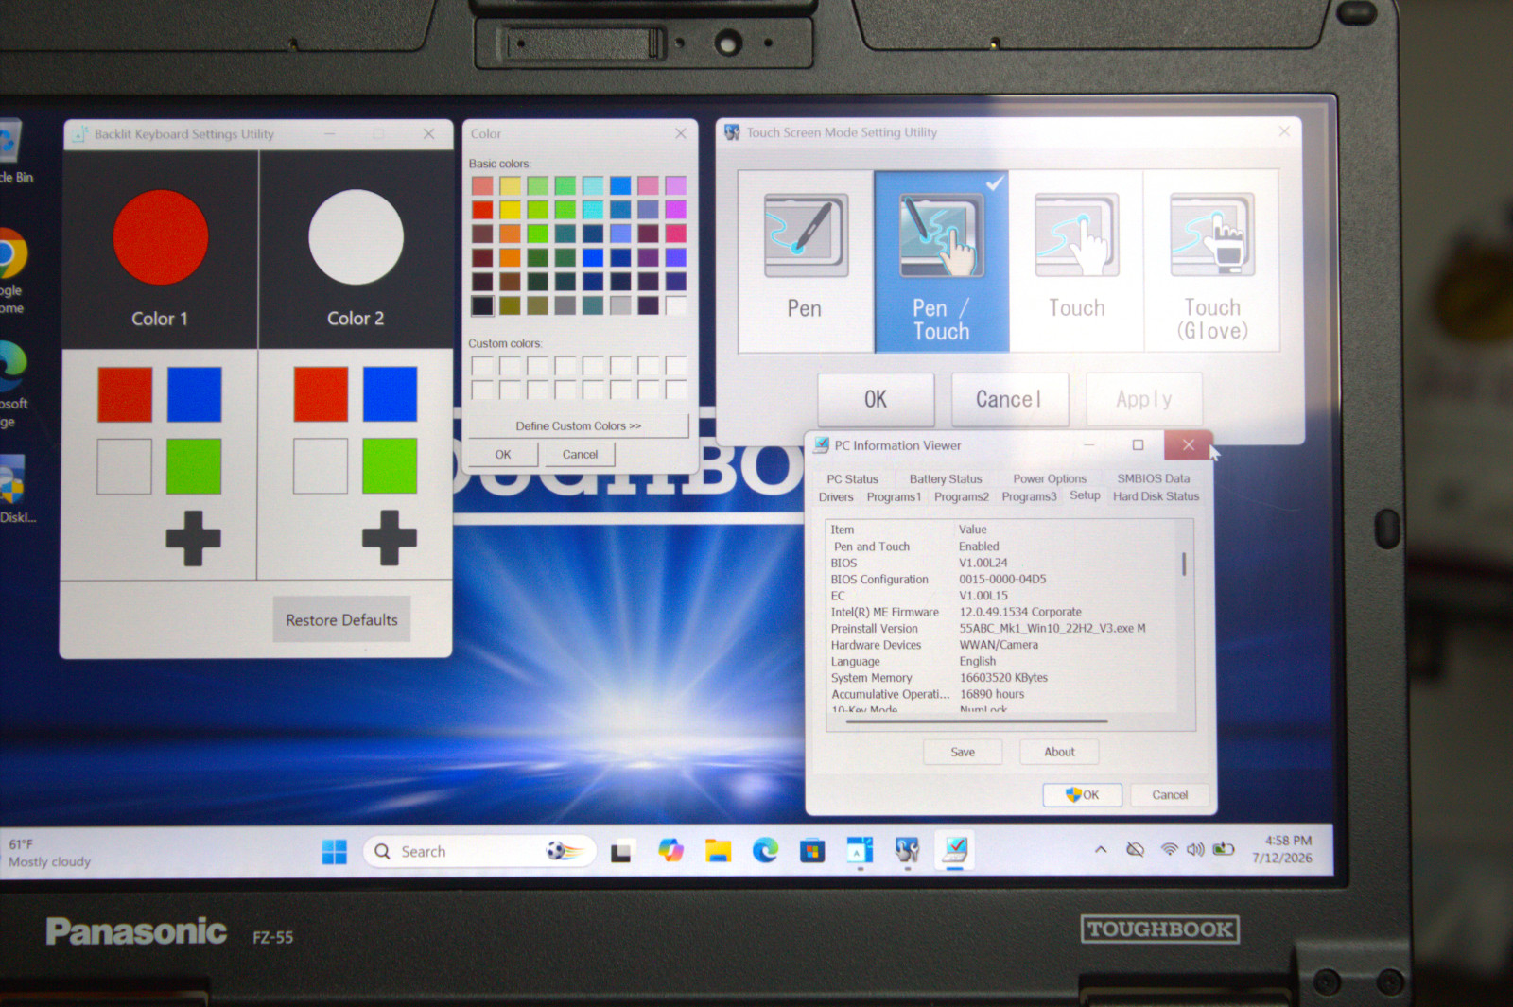The image size is (1513, 1007).
Task: Select the Color 2 white circle
Action: 356,237
